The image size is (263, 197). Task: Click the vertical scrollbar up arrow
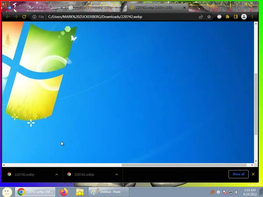pyautogui.click(x=256, y=24)
